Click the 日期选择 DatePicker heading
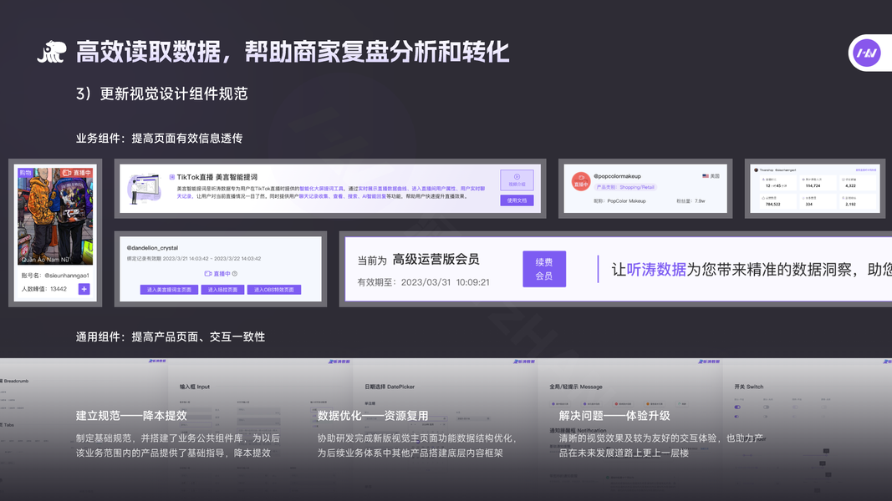The width and height of the screenshot is (892, 501). (x=390, y=387)
